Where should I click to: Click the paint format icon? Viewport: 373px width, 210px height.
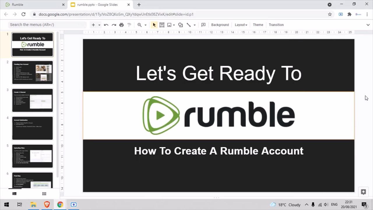click(129, 25)
